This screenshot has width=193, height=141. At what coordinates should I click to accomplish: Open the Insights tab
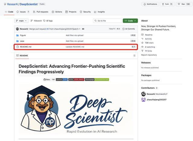click(x=100, y=12)
